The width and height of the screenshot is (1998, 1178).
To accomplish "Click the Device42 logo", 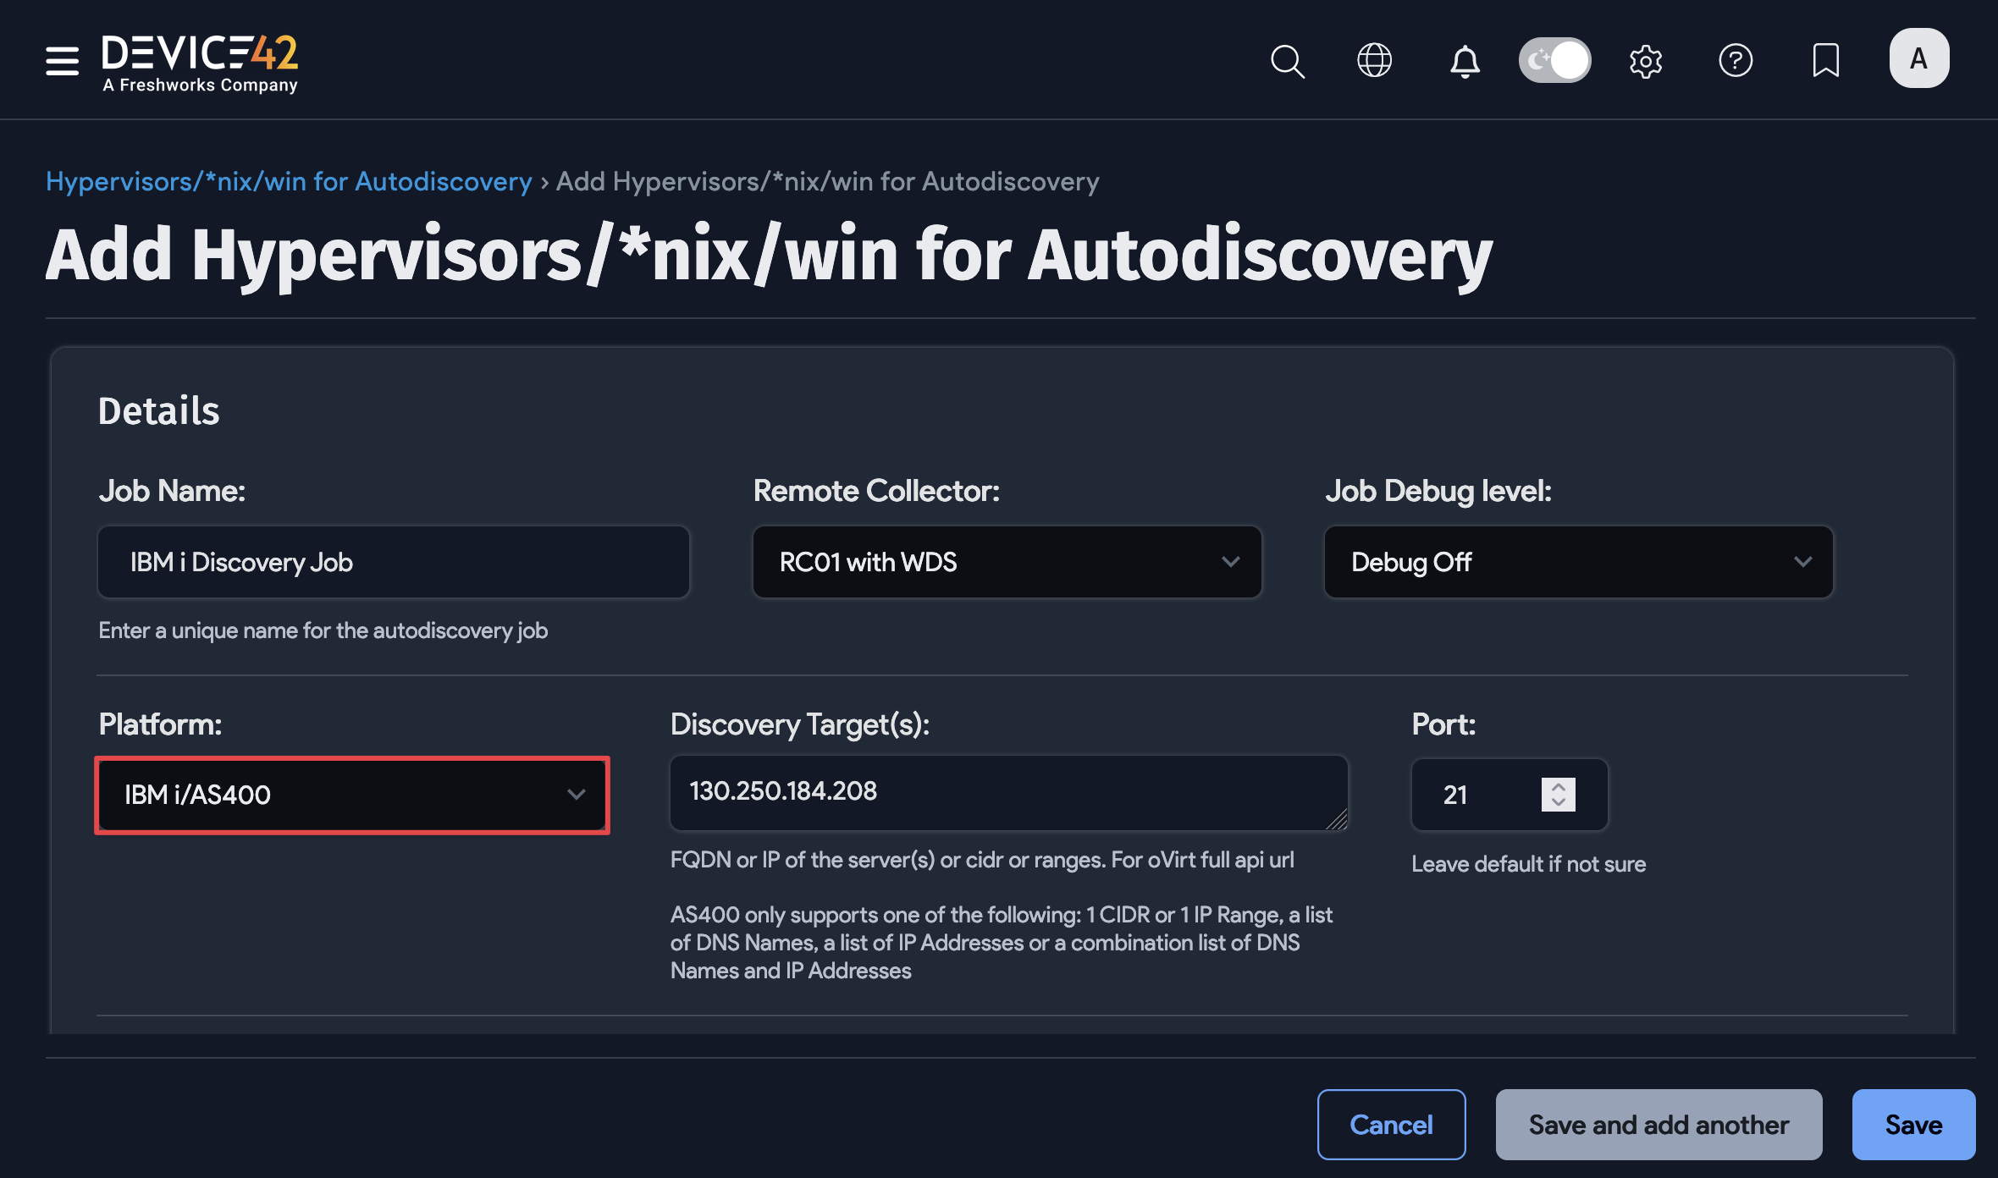I will pyautogui.click(x=200, y=62).
